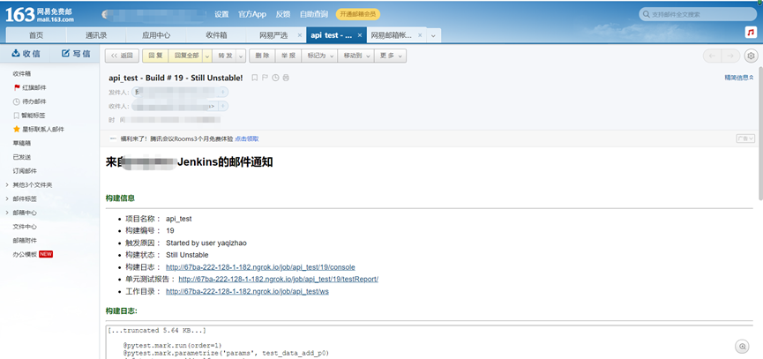Screen dimensions: 763x359
Task: Open the 更多 dropdown
Action: tap(390, 56)
